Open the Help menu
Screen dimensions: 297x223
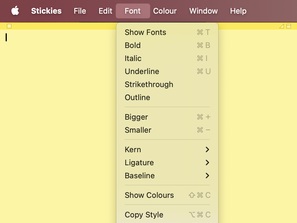pos(238,11)
